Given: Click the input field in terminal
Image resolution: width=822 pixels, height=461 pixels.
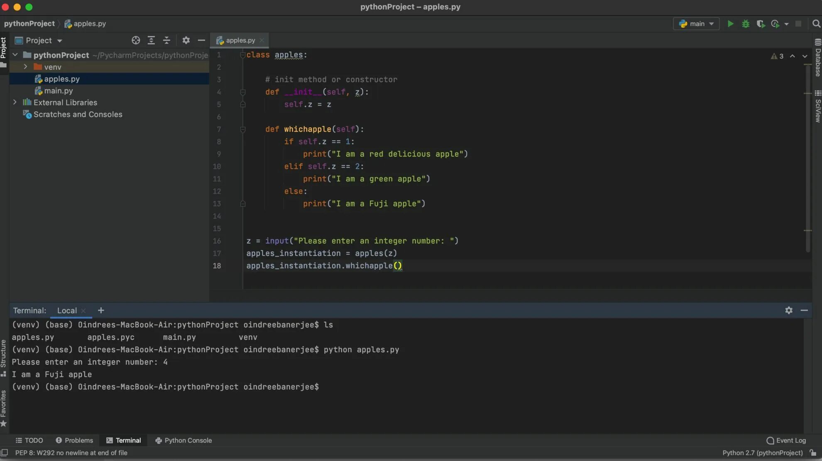Looking at the screenshot, I should (322, 387).
